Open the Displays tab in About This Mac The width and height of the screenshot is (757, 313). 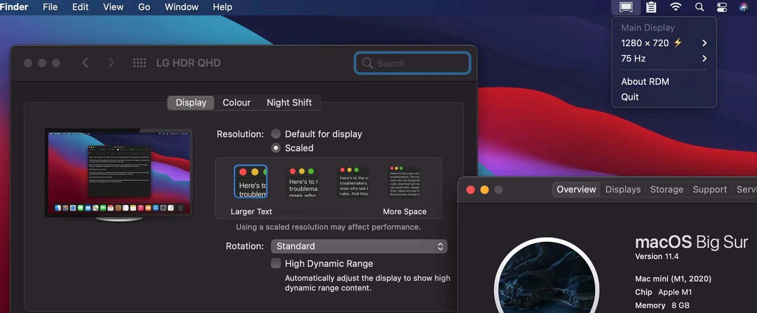pyautogui.click(x=623, y=189)
